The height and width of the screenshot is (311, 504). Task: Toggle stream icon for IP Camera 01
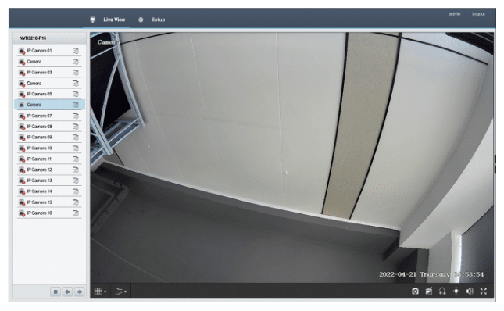tap(76, 51)
